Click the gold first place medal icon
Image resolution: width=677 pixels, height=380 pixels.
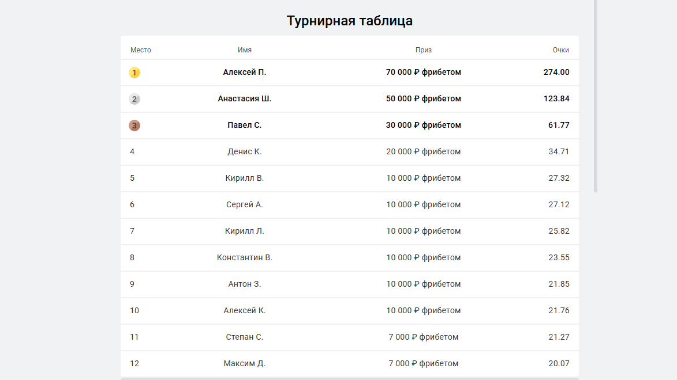tap(134, 73)
